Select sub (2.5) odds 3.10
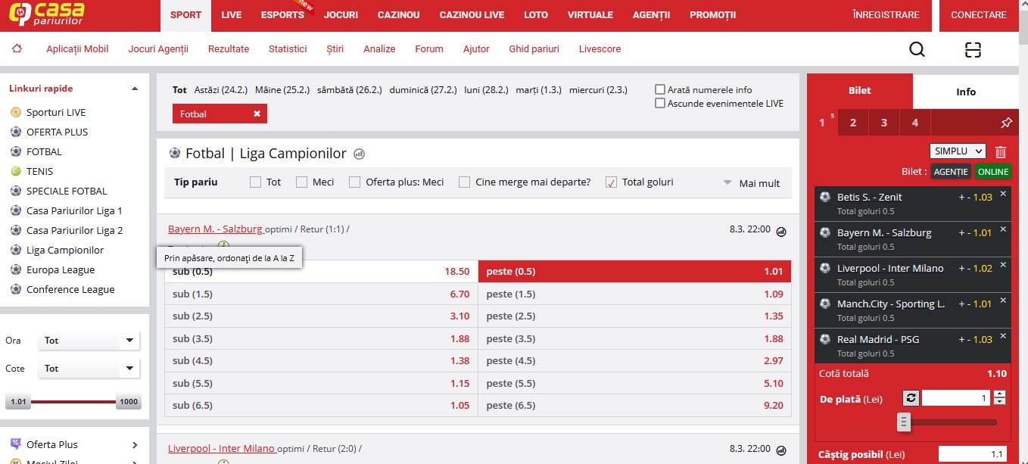 (321, 316)
